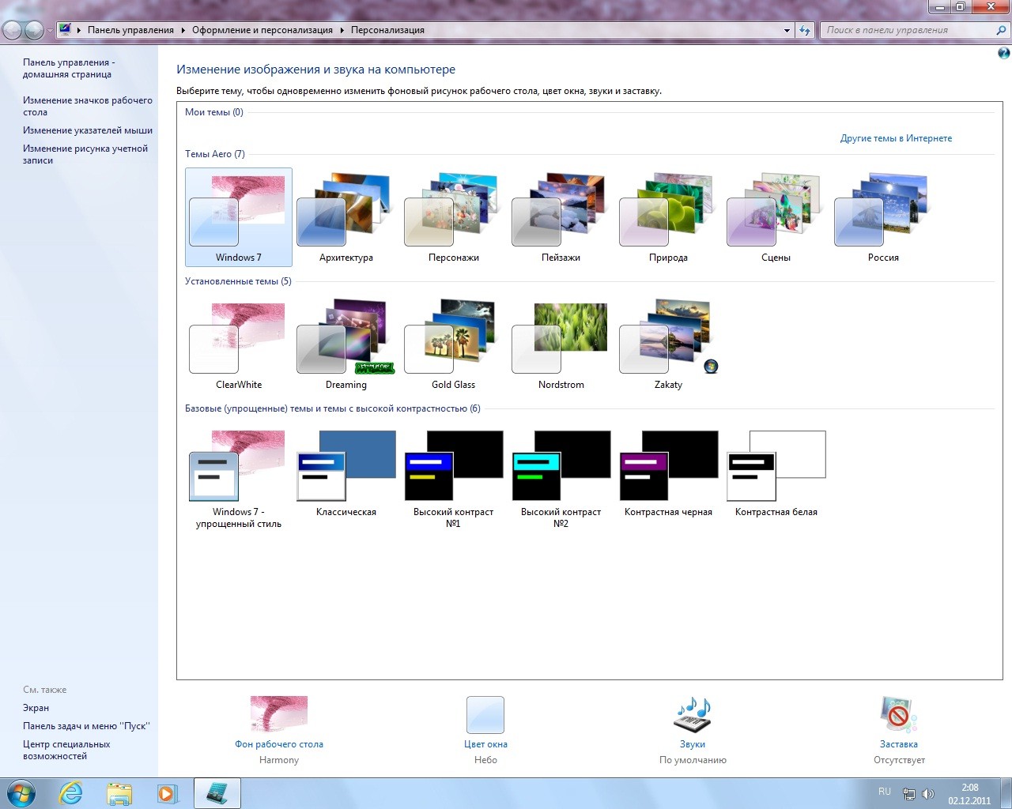The height and width of the screenshot is (809, 1012).
Task: Open the Windows Start menu
Action: click(21, 792)
